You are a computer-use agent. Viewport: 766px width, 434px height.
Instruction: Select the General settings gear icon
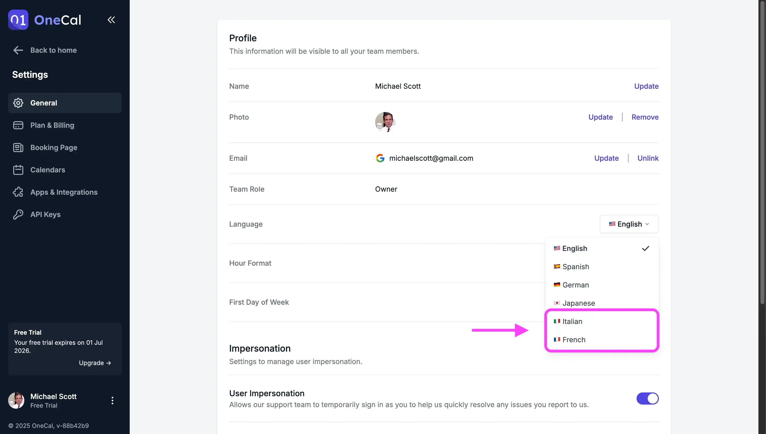pyautogui.click(x=18, y=103)
